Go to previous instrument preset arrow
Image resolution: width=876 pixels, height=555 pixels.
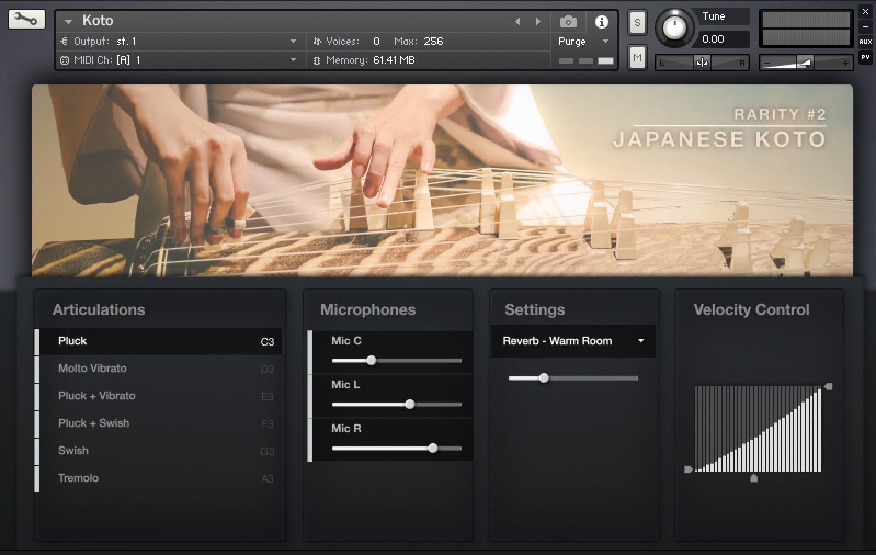coord(517,21)
